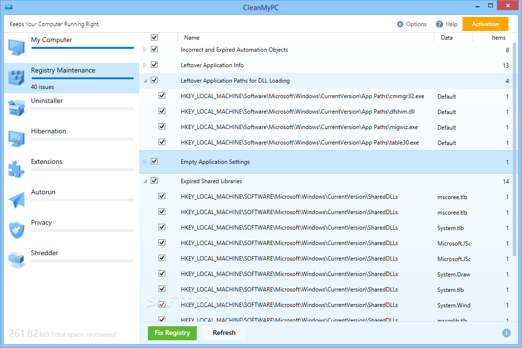This screenshot has width=522, height=348.
Task: Click the orange Activation button
Action: (x=485, y=24)
